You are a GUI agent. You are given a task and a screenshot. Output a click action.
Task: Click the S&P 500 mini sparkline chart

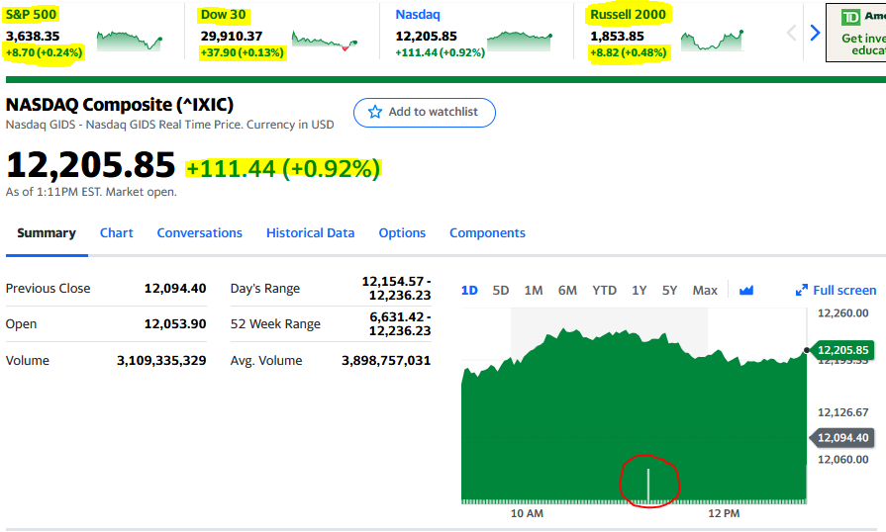pyautogui.click(x=130, y=41)
